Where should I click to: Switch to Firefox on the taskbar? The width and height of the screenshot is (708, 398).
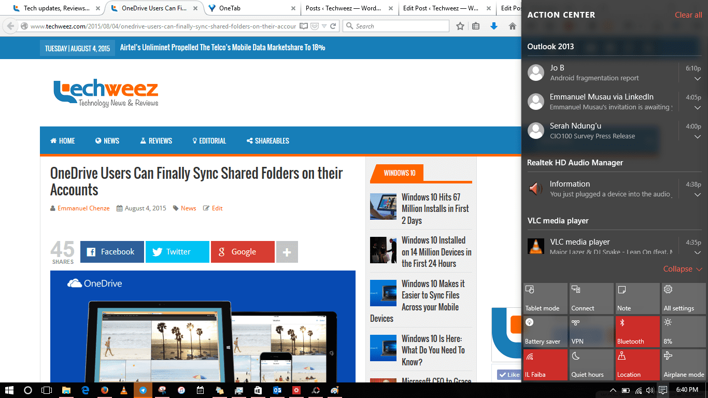point(105,390)
